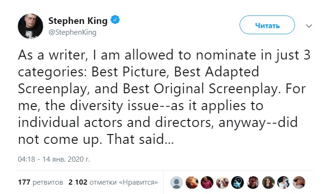Select the second liker avatar with orange tones
The width and height of the screenshot is (332, 194).
click(191, 182)
